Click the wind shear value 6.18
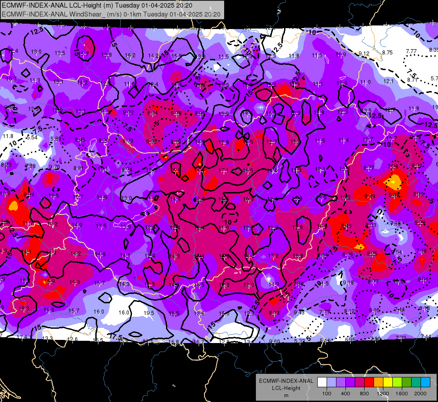This screenshot has width=438, height=402. coord(425,308)
